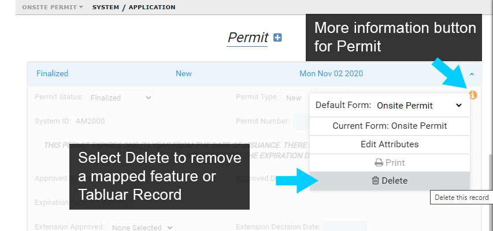Click the Finalized status in panel header

click(52, 73)
